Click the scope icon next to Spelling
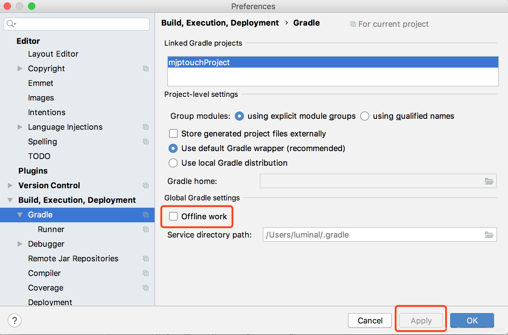The image size is (508, 335). (146, 142)
